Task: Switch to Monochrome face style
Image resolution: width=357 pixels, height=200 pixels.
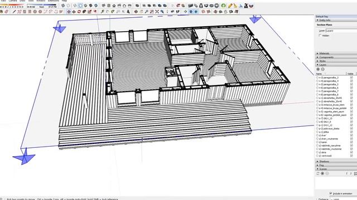Action: point(96,6)
